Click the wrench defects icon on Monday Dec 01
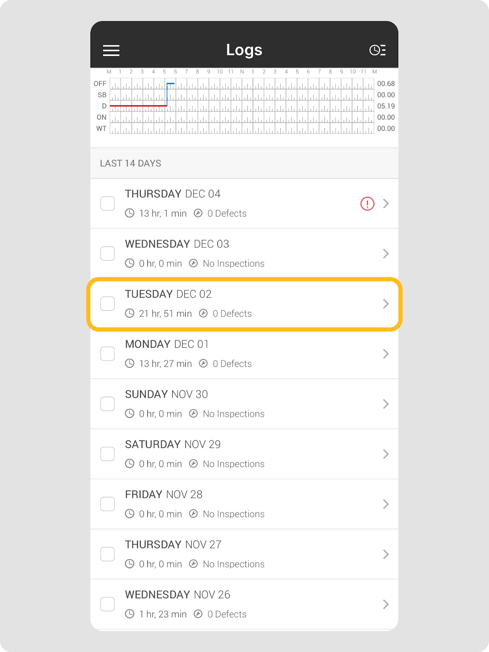This screenshot has height=652, width=489. [203, 363]
